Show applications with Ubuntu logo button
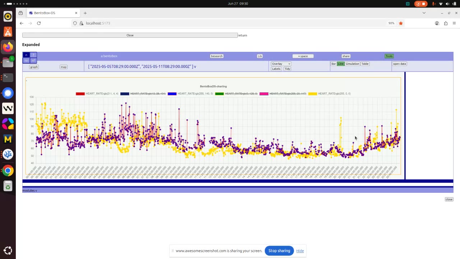This screenshot has height=259, width=460. point(8,250)
